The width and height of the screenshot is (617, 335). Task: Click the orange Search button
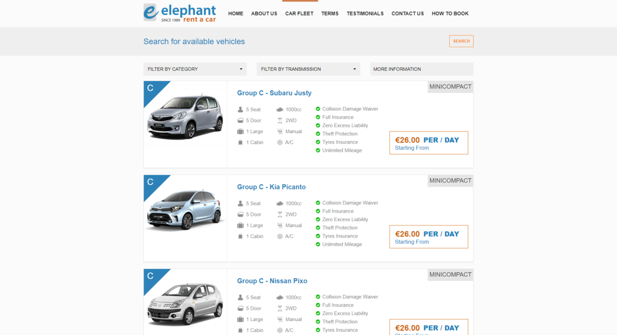461,41
